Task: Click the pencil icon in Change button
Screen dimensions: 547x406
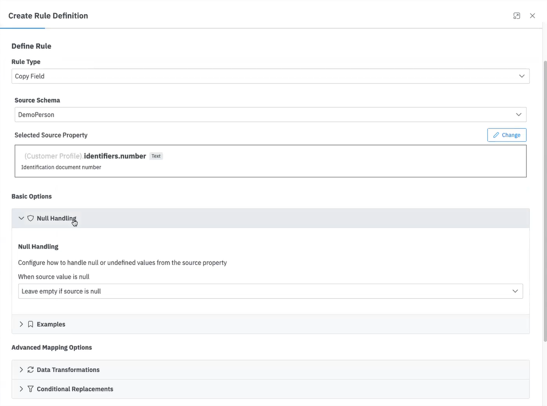Action: 496,135
